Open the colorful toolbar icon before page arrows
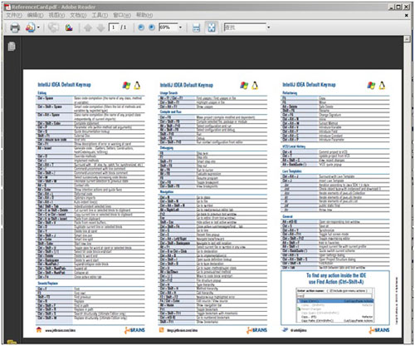Screen dimensions: 415x346 click(x=69, y=27)
